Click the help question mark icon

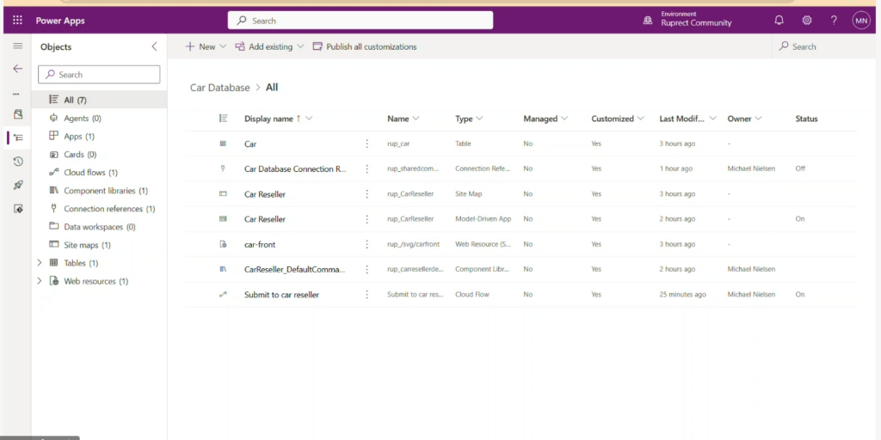tap(833, 21)
